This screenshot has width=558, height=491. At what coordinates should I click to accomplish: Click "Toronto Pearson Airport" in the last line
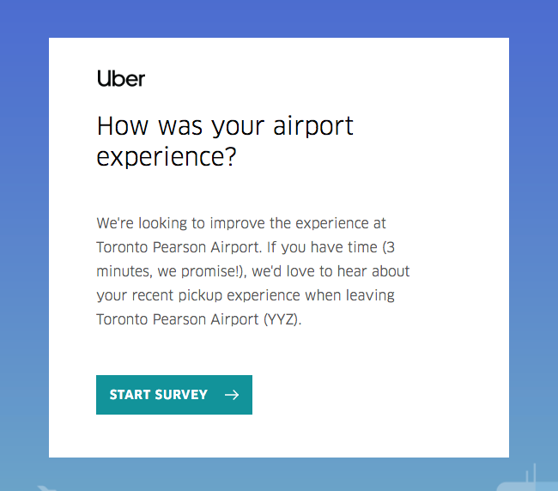[177, 319]
